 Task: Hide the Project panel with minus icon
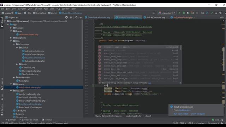81,17
